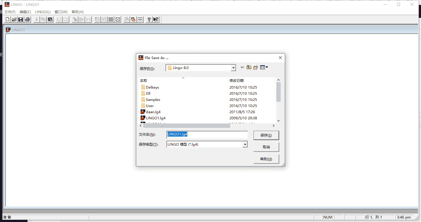Click the Close All windows toolbar icon
Viewport: 421px width, 222px height.
[x=133, y=20]
